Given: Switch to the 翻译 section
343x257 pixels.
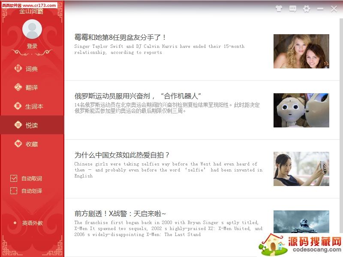Looking at the screenshot, I should click(32, 88).
